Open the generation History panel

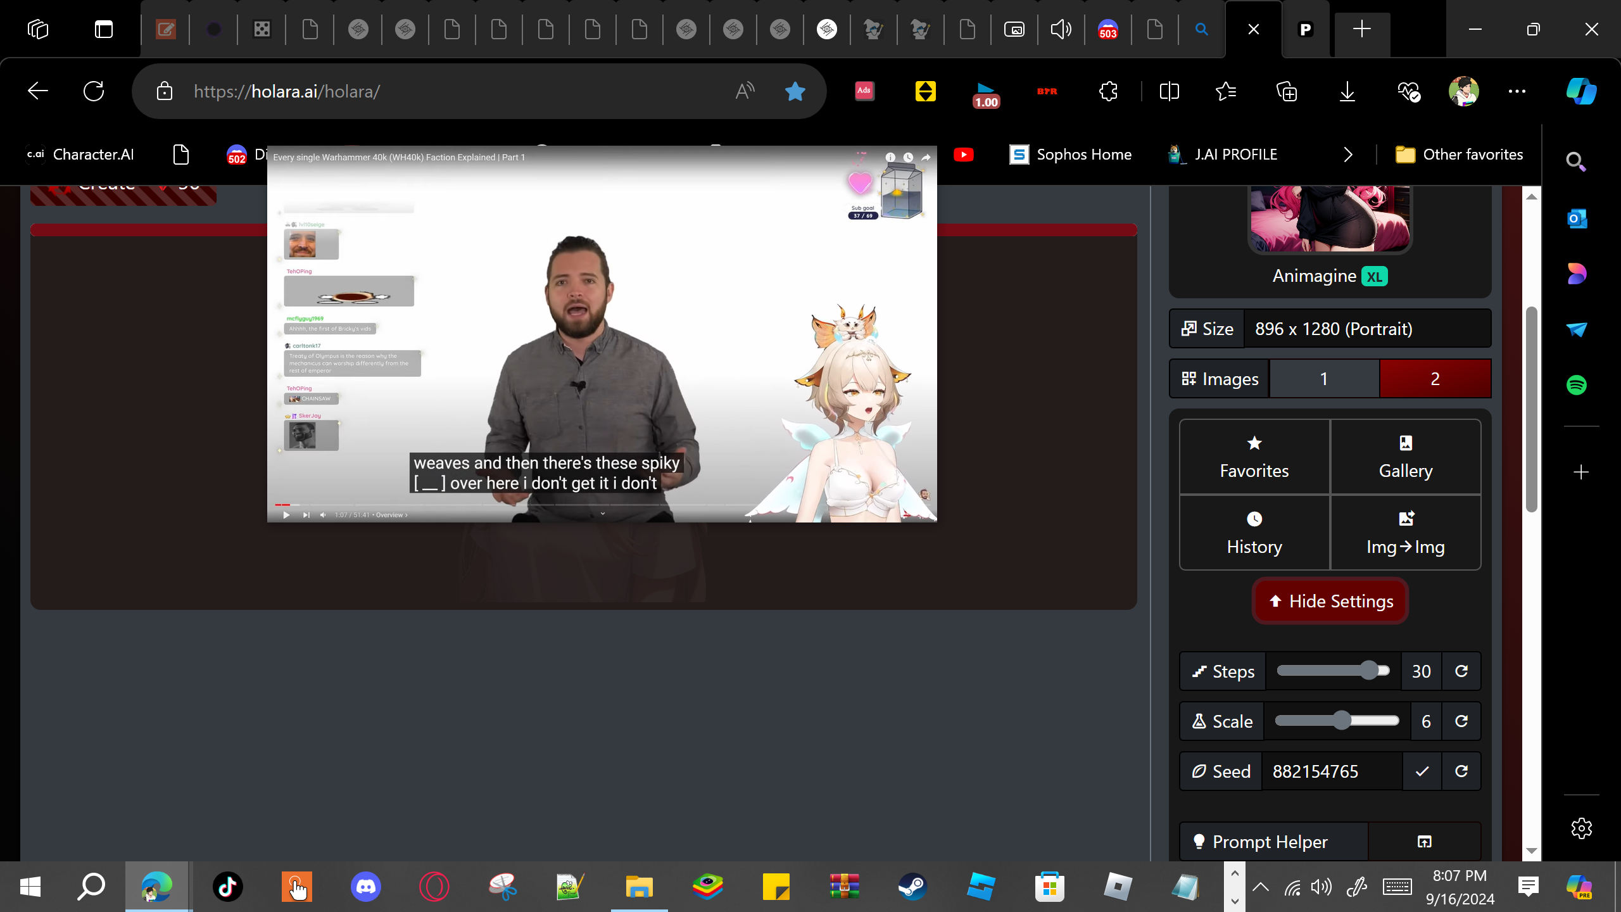pos(1254,533)
